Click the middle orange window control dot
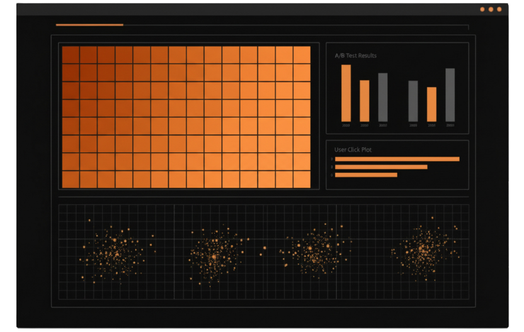Image resolution: width=524 pixels, height=332 pixels. 491,9
